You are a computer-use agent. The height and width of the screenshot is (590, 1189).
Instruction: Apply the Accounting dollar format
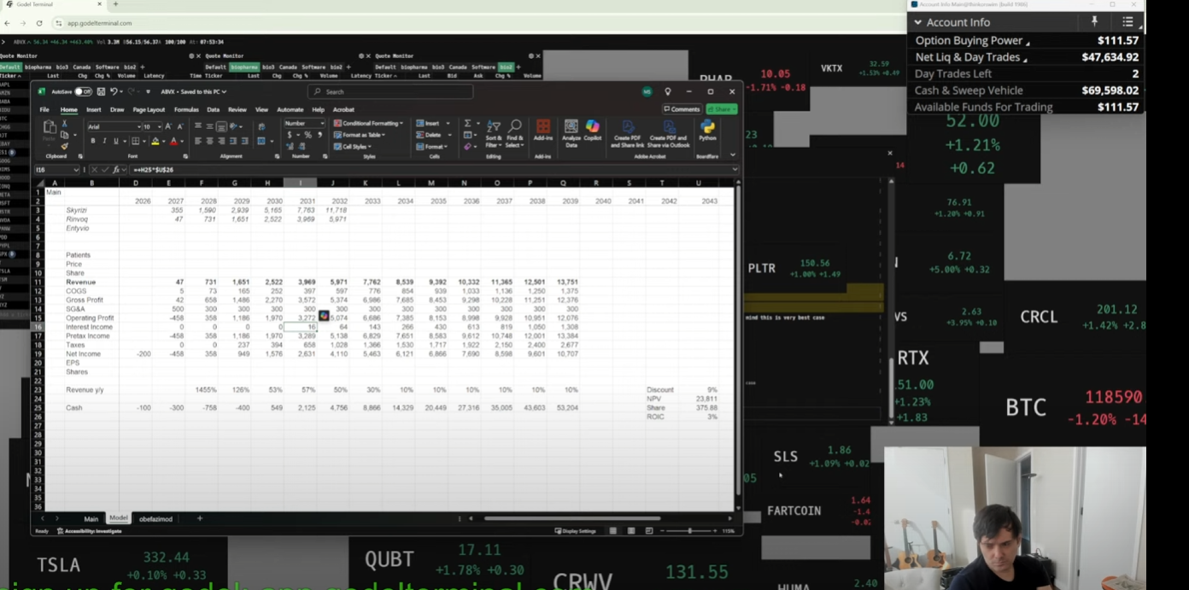point(289,135)
